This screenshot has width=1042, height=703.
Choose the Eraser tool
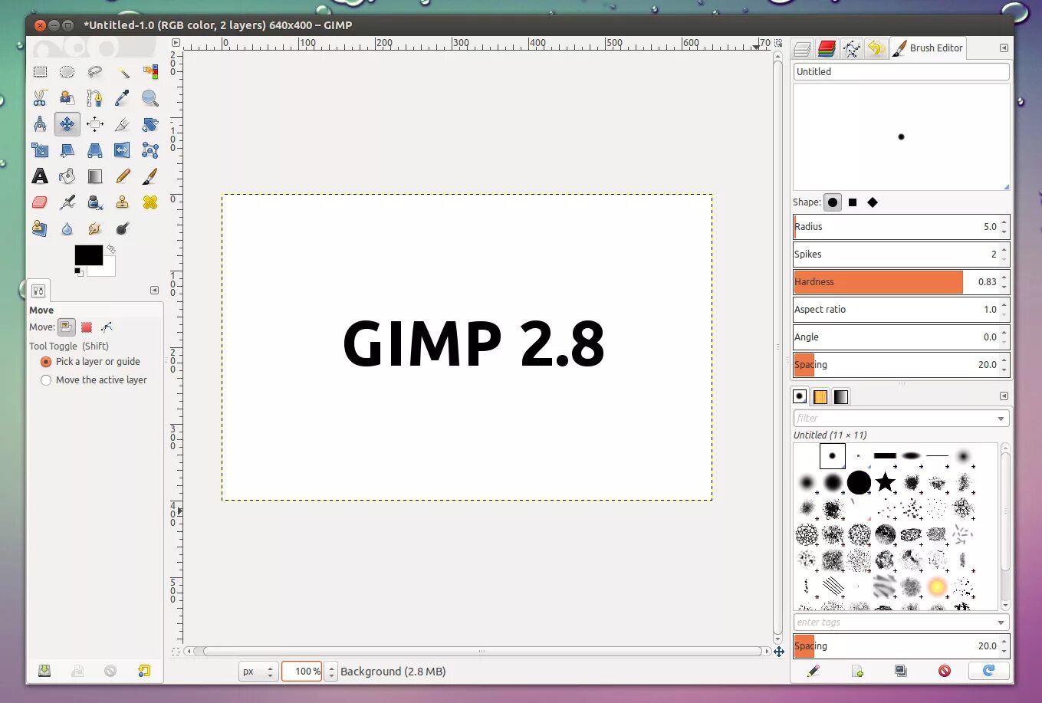[x=40, y=202]
